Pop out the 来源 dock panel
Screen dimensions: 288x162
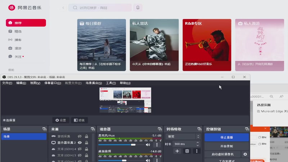pyautogui.click(x=93, y=129)
